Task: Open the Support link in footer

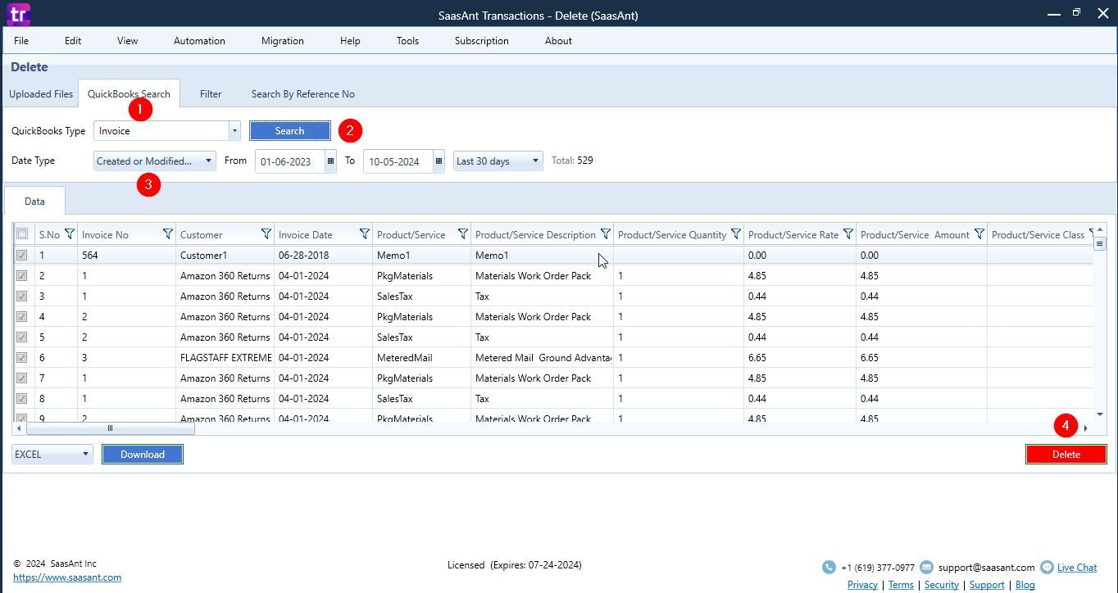Action: (987, 584)
